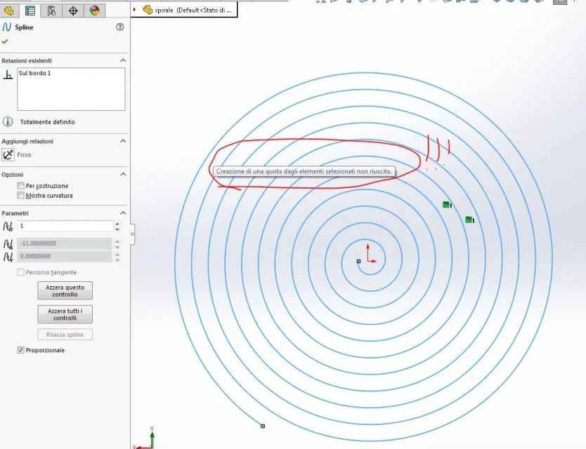This screenshot has width=586, height=449.
Task: Uncheck the Proporzionale checkbox
Action: point(21,349)
